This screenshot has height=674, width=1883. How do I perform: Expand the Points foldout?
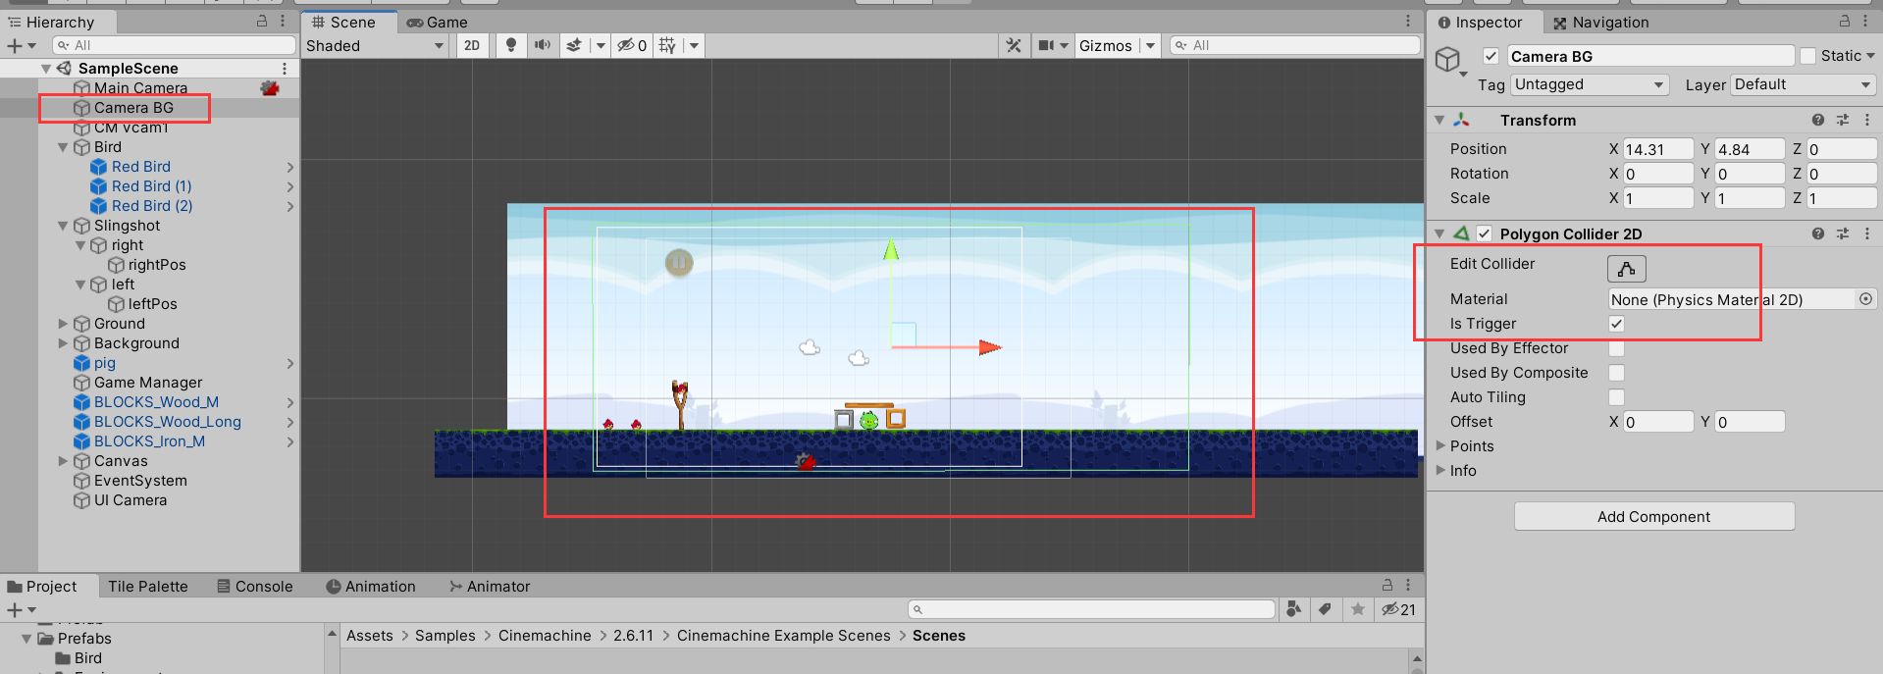click(x=1441, y=445)
